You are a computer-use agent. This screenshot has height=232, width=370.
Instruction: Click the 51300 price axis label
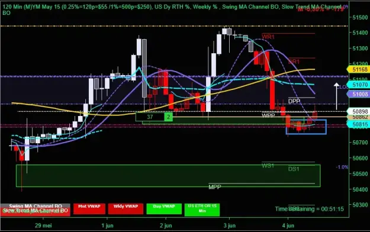[360, 49]
